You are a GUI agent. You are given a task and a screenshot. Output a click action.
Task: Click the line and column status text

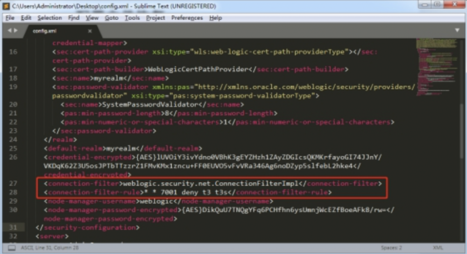50,248
